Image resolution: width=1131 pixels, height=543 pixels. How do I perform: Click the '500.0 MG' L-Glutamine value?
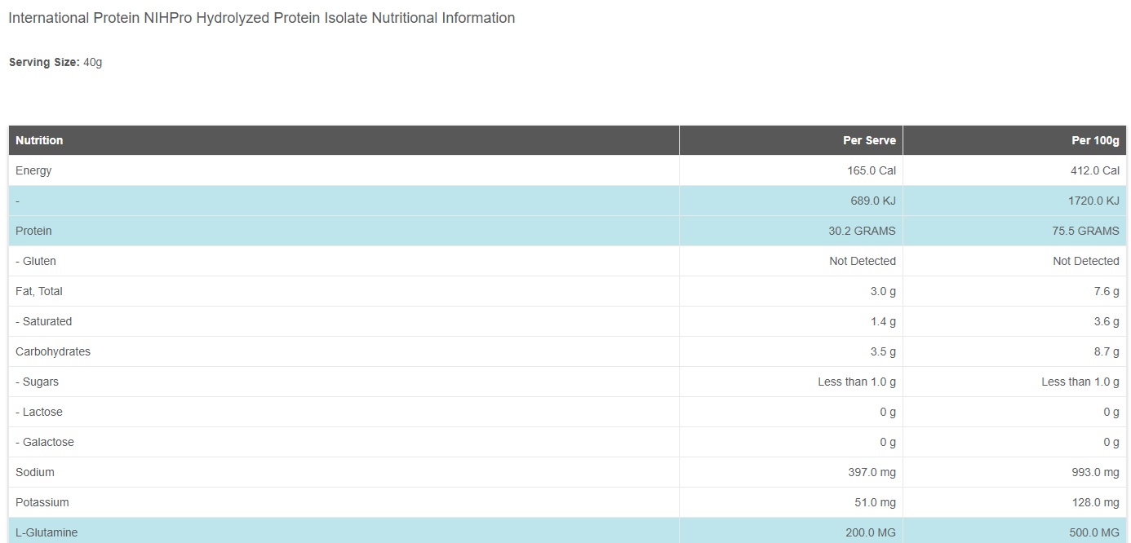pos(1094,532)
